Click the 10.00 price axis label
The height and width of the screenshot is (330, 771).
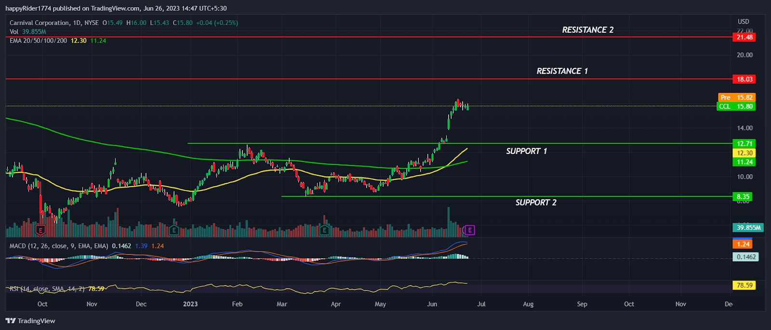tap(744, 177)
